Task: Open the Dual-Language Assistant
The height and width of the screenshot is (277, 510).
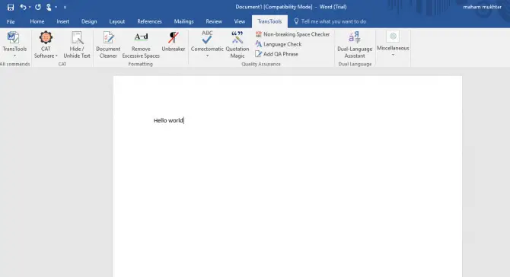Action: 355,45
